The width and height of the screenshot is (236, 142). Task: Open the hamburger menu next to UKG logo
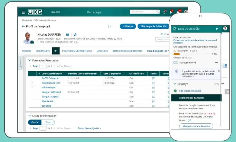click(x=23, y=12)
